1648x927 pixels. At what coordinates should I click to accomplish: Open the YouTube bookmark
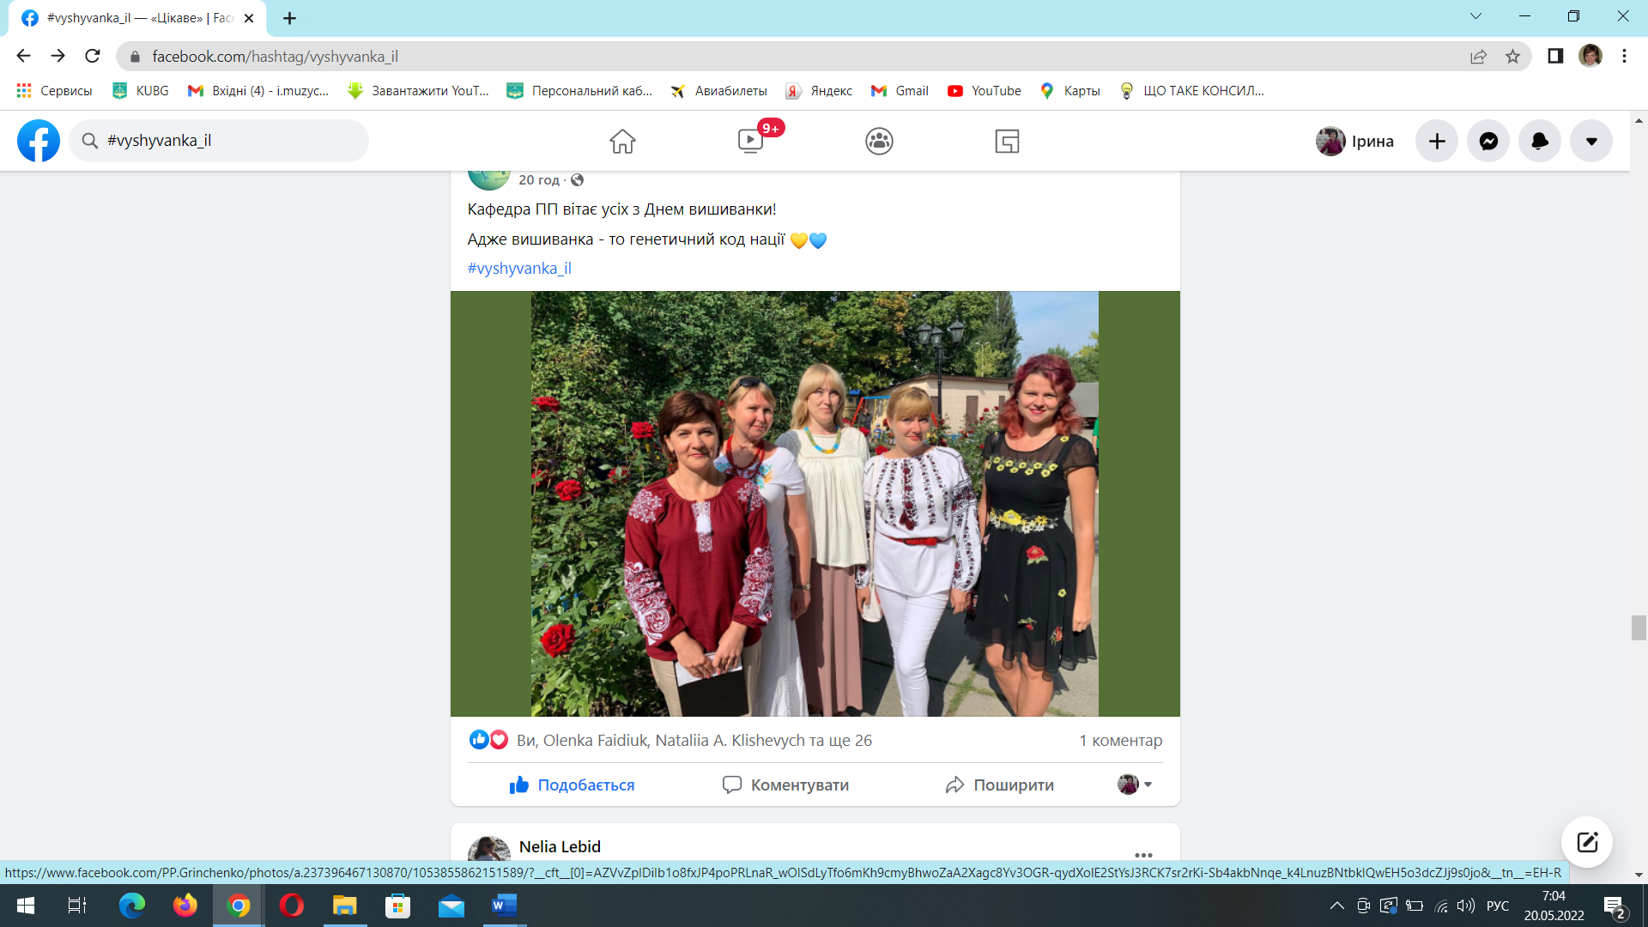click(x=985, y=91)
